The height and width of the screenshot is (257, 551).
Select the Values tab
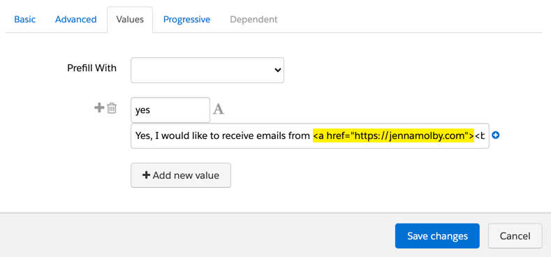point(130,20)
